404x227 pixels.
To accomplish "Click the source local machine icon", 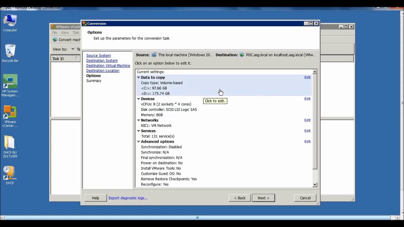I will [x=154, y=55].
